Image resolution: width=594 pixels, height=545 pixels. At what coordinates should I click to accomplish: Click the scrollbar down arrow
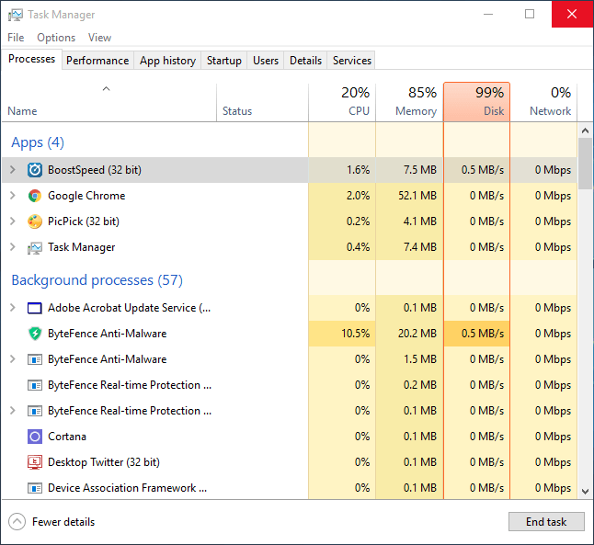tap(586, 492)
